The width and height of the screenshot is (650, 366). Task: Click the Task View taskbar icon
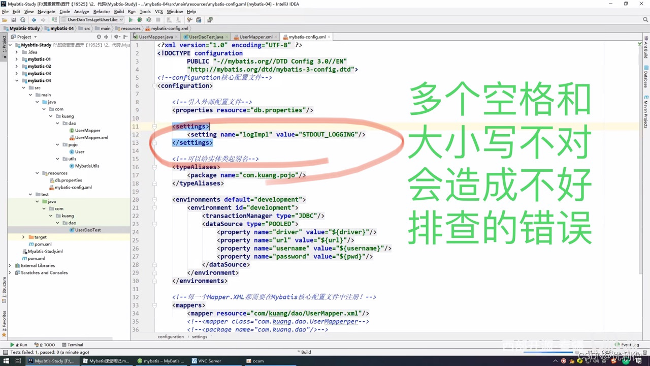click(x=18, y=361)
